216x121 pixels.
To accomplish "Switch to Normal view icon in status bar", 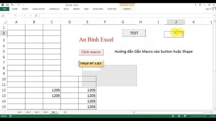I will pos(173,116).
